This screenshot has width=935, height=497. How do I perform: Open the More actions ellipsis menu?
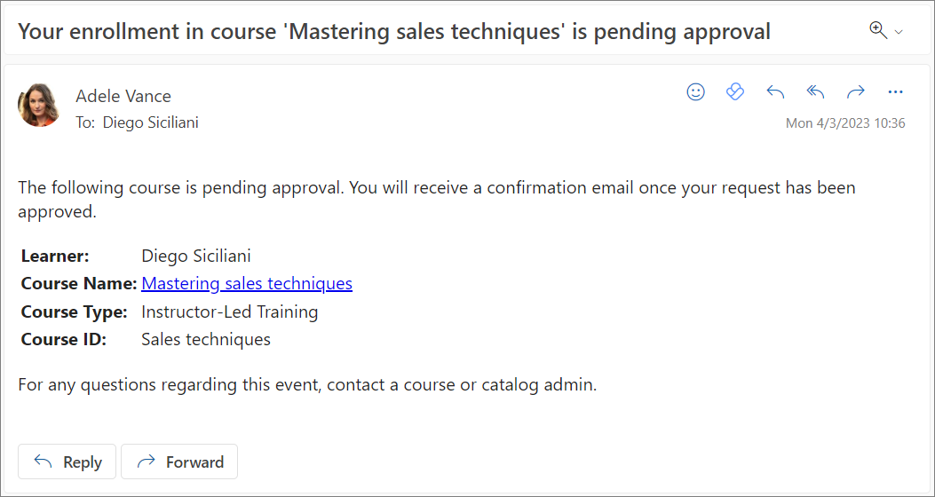click(x=895, y=92)
